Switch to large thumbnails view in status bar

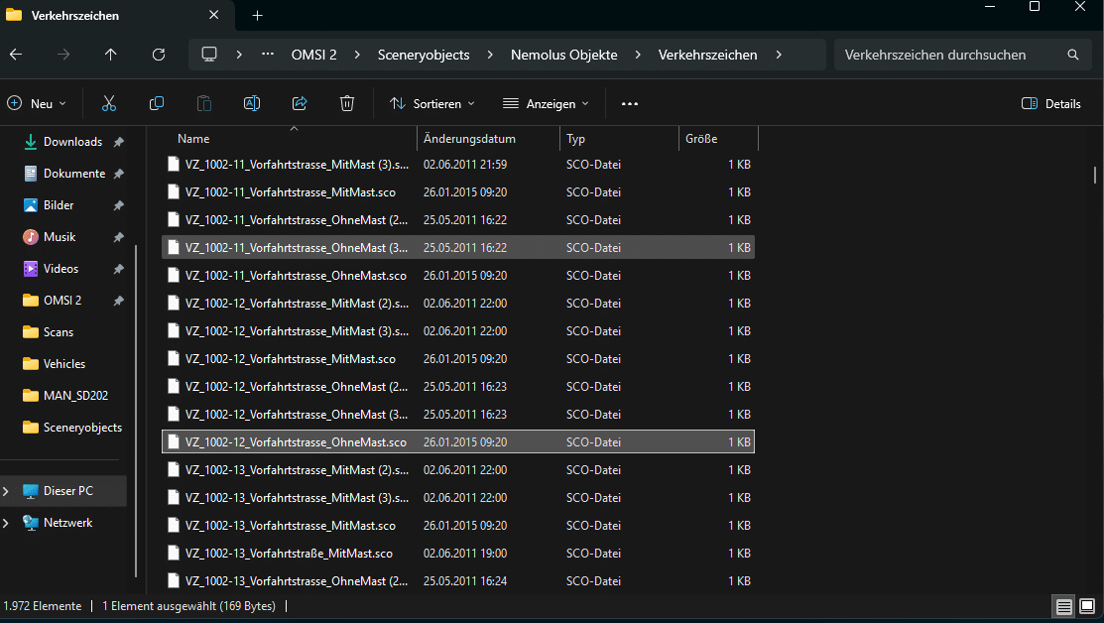coord(1087,606)
